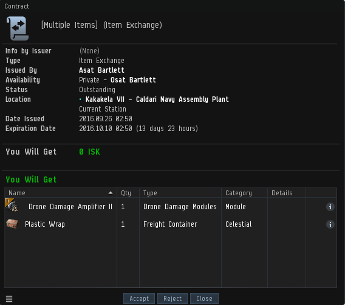Screen dimensions: 345x305
Task: Open info for Plastic Wrap
Action: point(330,224)
